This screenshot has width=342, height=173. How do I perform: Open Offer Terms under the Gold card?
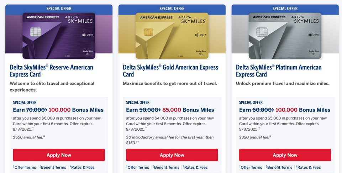(x=138, y=167)
